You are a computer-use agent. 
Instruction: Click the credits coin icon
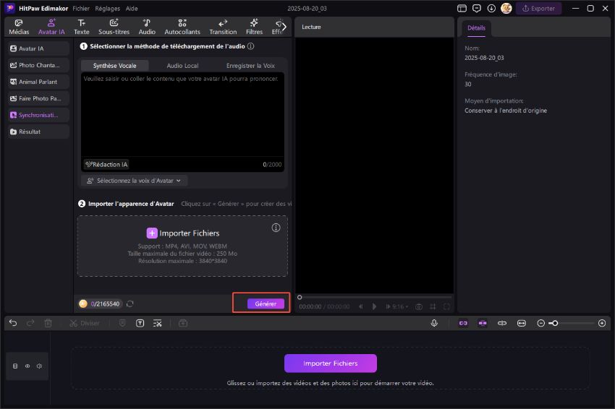coord(83,303)
